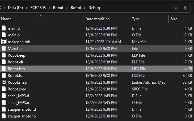
Task: Select the serial_MP3.o file name
Action: click(x=18, y=103)
